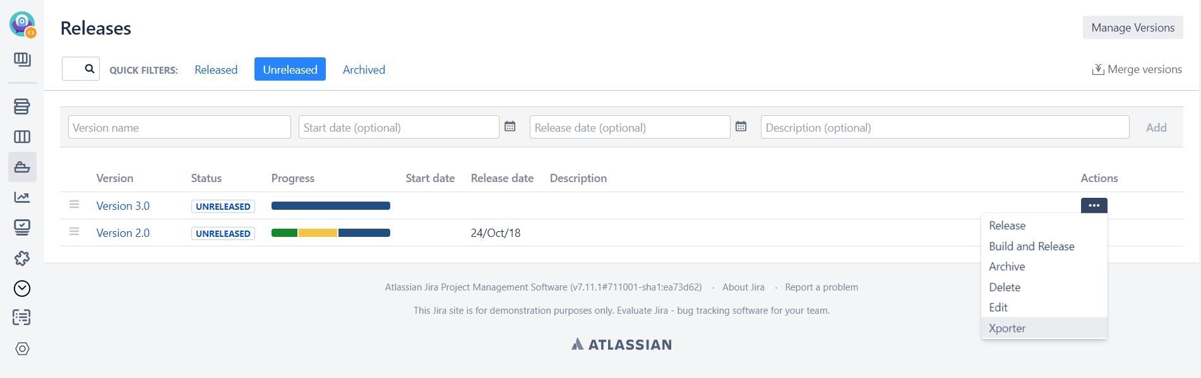
Task: Open the Release date calendar picker
Action: (x=741, y=127)
